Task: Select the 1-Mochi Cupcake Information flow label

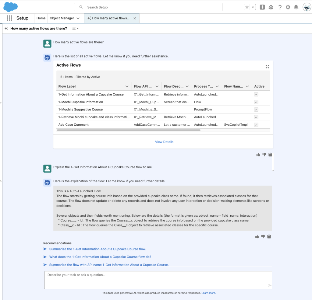Action: coord(80,102)
